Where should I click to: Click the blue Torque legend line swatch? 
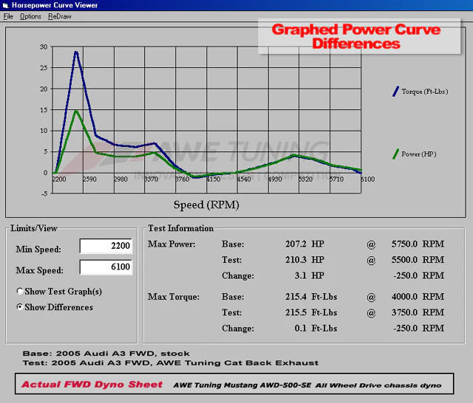(x=395, y=92)
